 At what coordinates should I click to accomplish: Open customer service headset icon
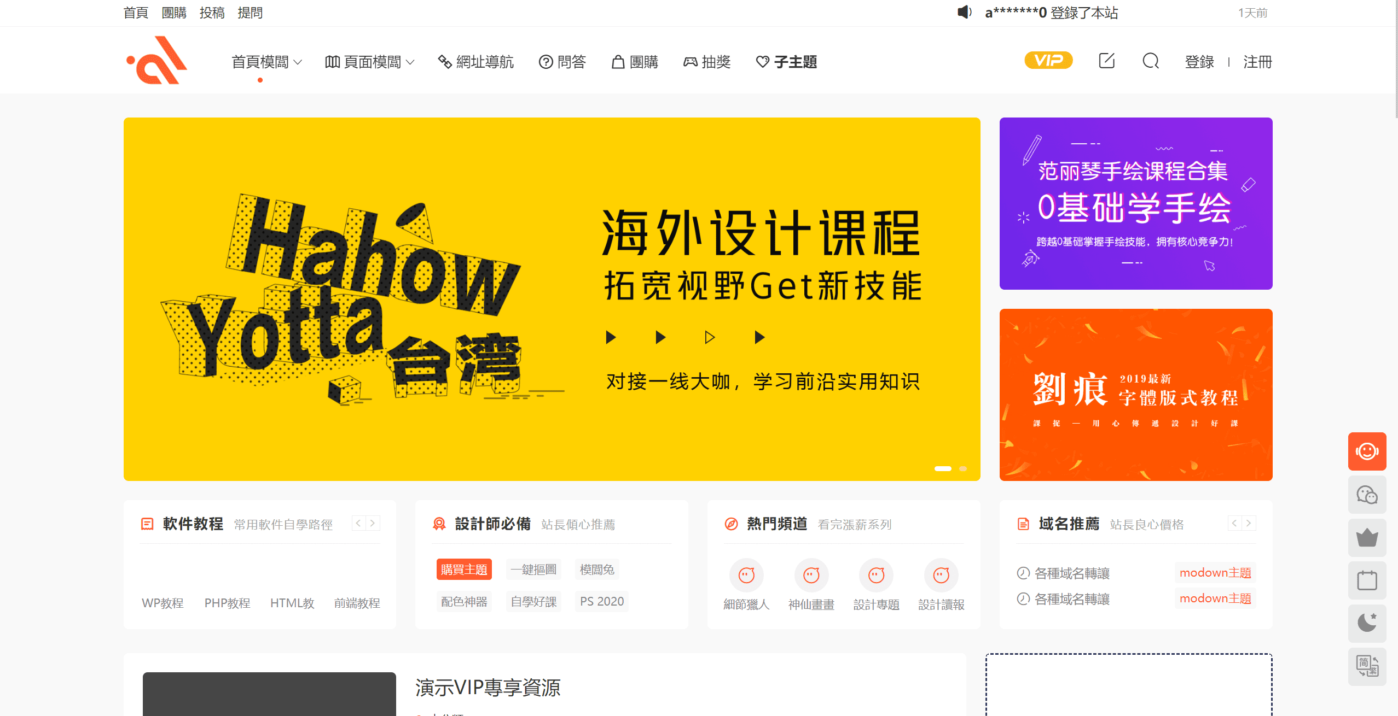click(x=1367, y=451)
